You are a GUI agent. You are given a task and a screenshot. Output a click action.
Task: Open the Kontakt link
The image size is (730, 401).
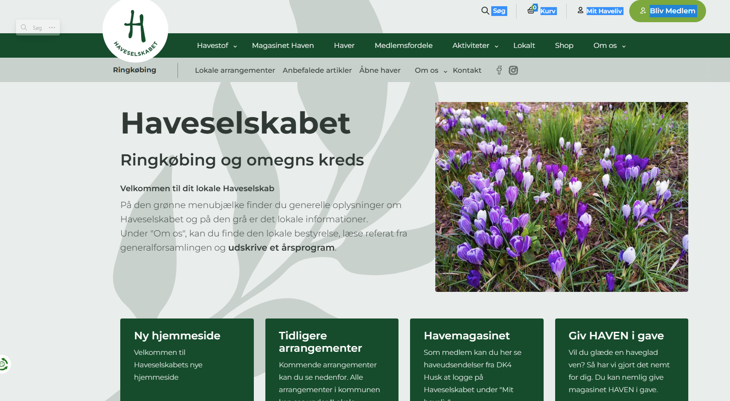coord(467,71)
